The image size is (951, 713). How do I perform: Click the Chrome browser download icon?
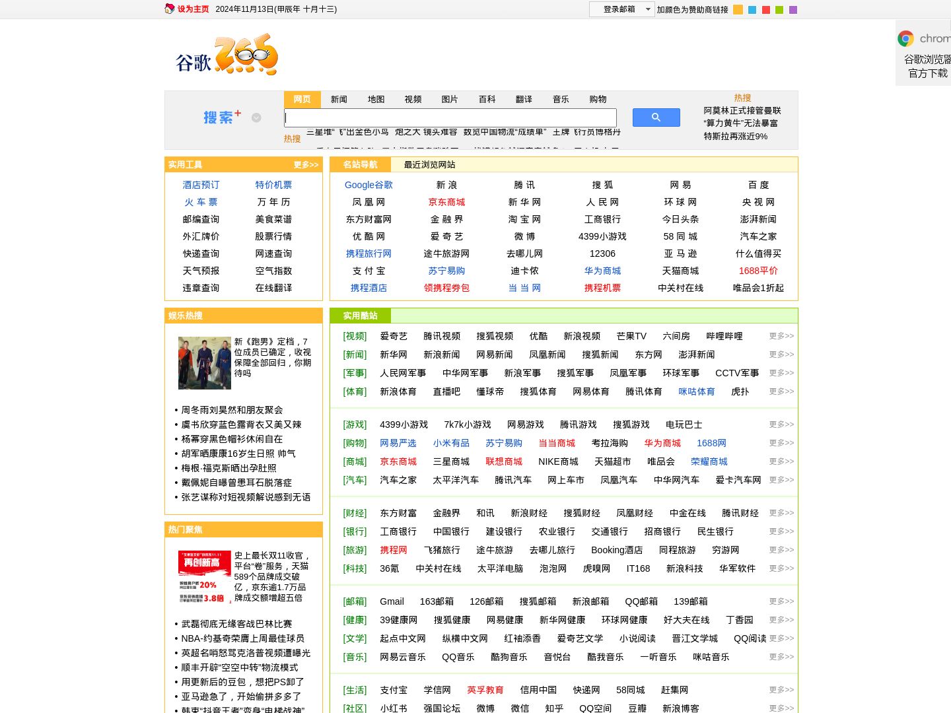905,38
